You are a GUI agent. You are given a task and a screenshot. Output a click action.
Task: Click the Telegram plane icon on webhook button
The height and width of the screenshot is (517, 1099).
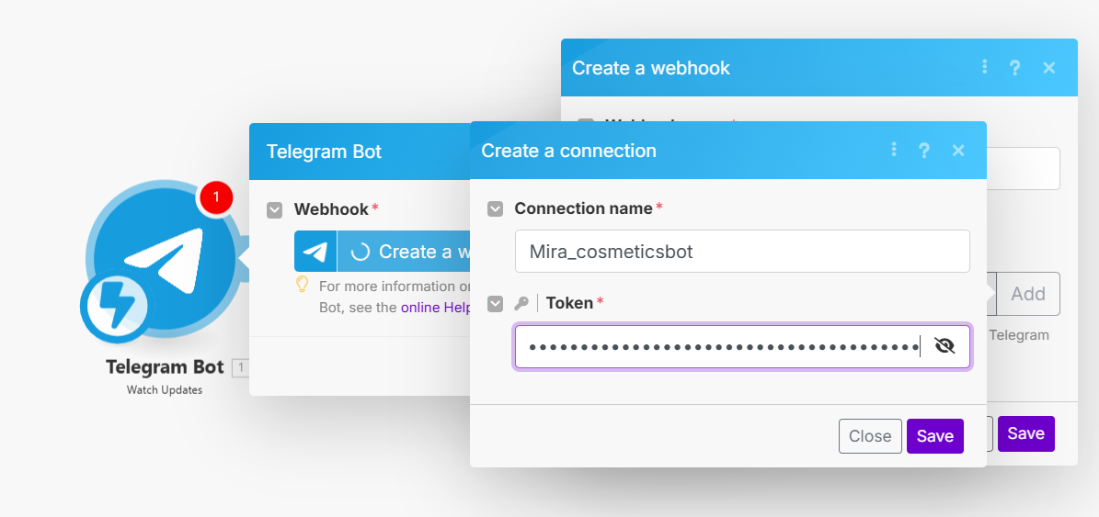coord(315,252)
